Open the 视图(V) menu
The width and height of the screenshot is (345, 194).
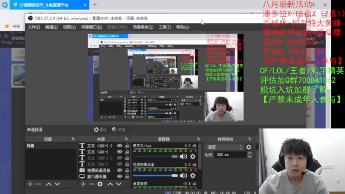pyautogui.click(x=69, y=27)
